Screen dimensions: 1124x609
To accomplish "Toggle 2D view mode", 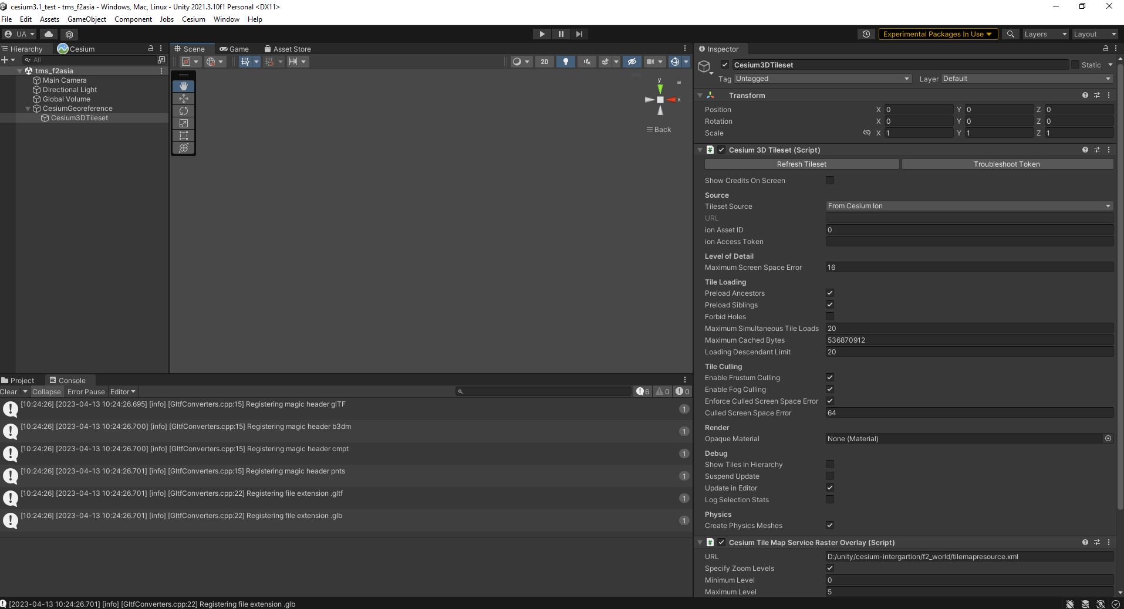I will (x=544, y=62).
